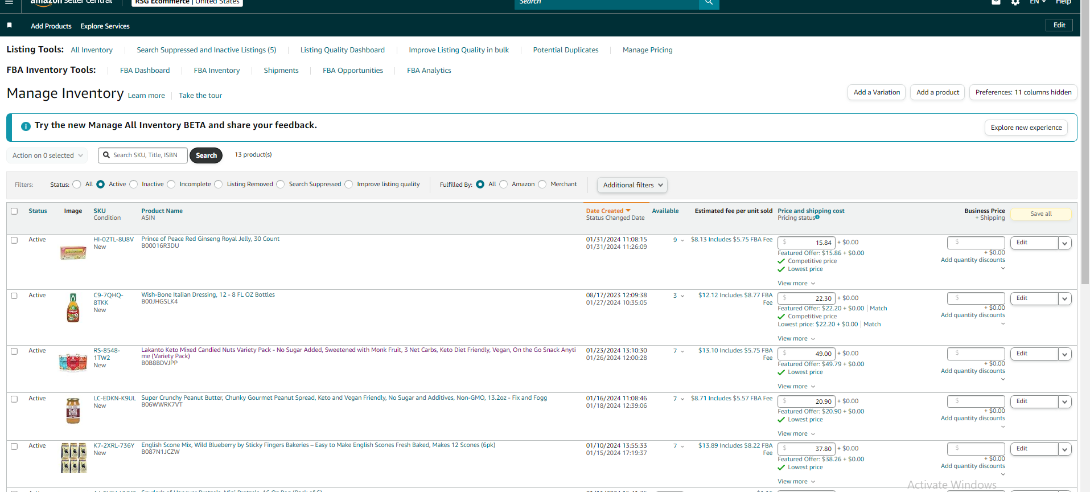Click the info icon in the BETA banner
Screen dimensions: 1090x492
pyautogui.click(x=26, y=126)
